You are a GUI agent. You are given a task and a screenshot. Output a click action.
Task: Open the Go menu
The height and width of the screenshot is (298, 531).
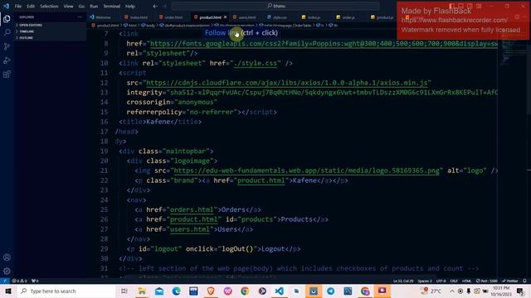[x=81, y=6]
